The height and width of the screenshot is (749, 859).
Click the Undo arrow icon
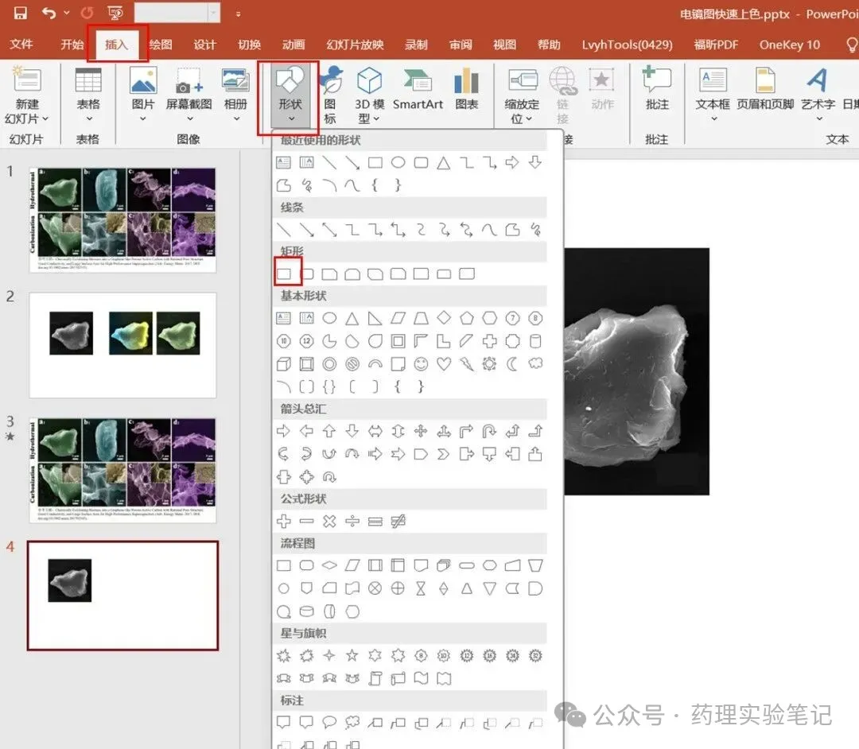pos(49,13)
